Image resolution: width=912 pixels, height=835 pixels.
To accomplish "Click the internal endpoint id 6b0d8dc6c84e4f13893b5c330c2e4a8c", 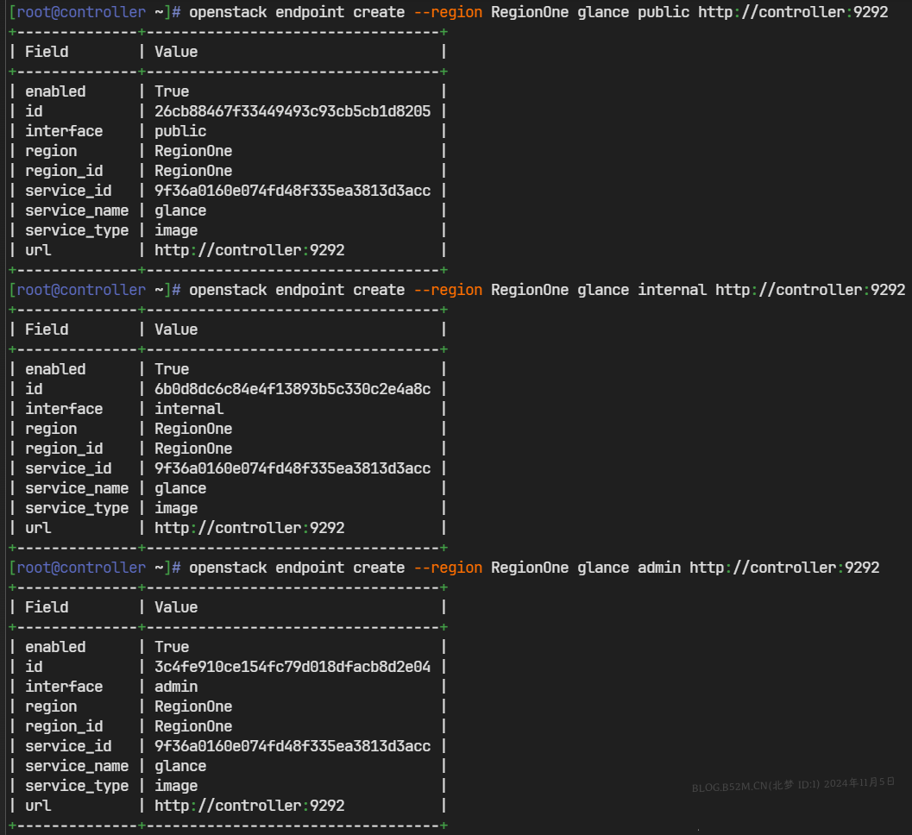I will [x=292, y=388].
